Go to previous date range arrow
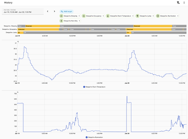Image resolution: width=188 pixels, height=139 pixels. click(47, 11)
